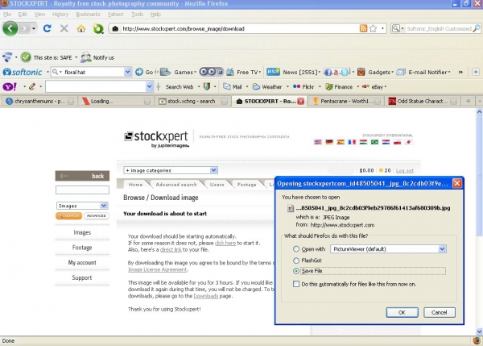Stop loading with the gray X icon

pos(64,29)
